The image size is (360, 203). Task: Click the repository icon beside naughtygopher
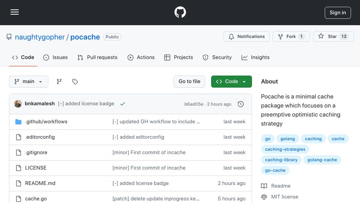click(x=9, y=37)
